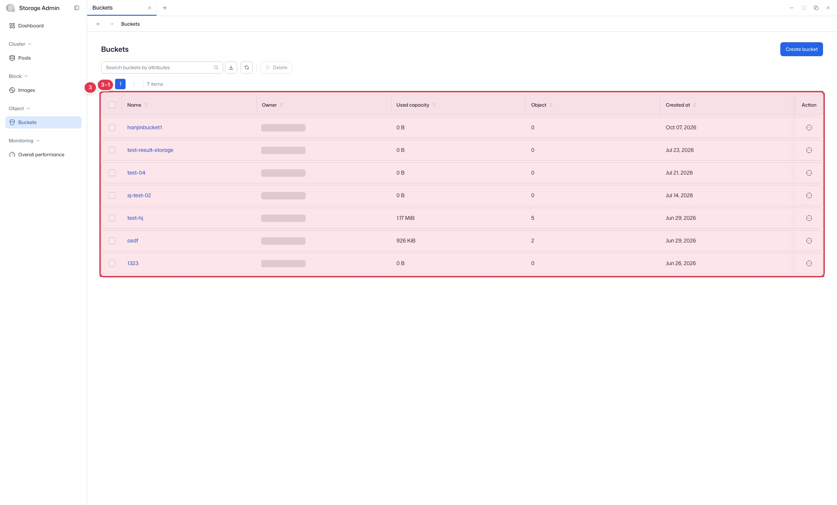Click the search magnifier icon
Image resolution: width=837 pixels, height=505 pixels.
click(x=216, y=67)
